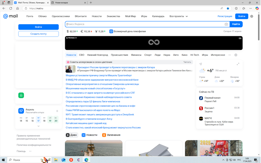Expand Все проекты dropdown
Image resolution: width=261 pixels, height=163 pixels.
[179, 16]
